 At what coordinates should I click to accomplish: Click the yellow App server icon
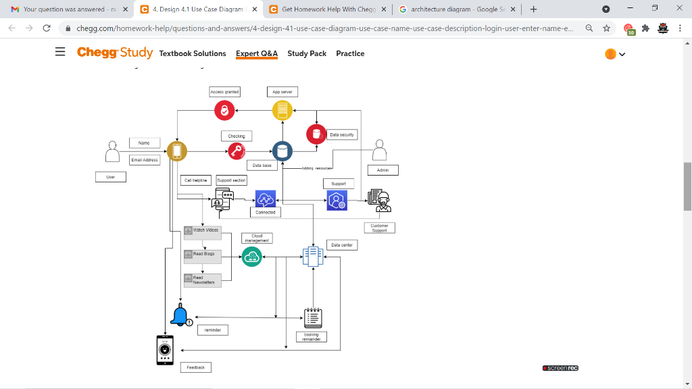(282, 110)
